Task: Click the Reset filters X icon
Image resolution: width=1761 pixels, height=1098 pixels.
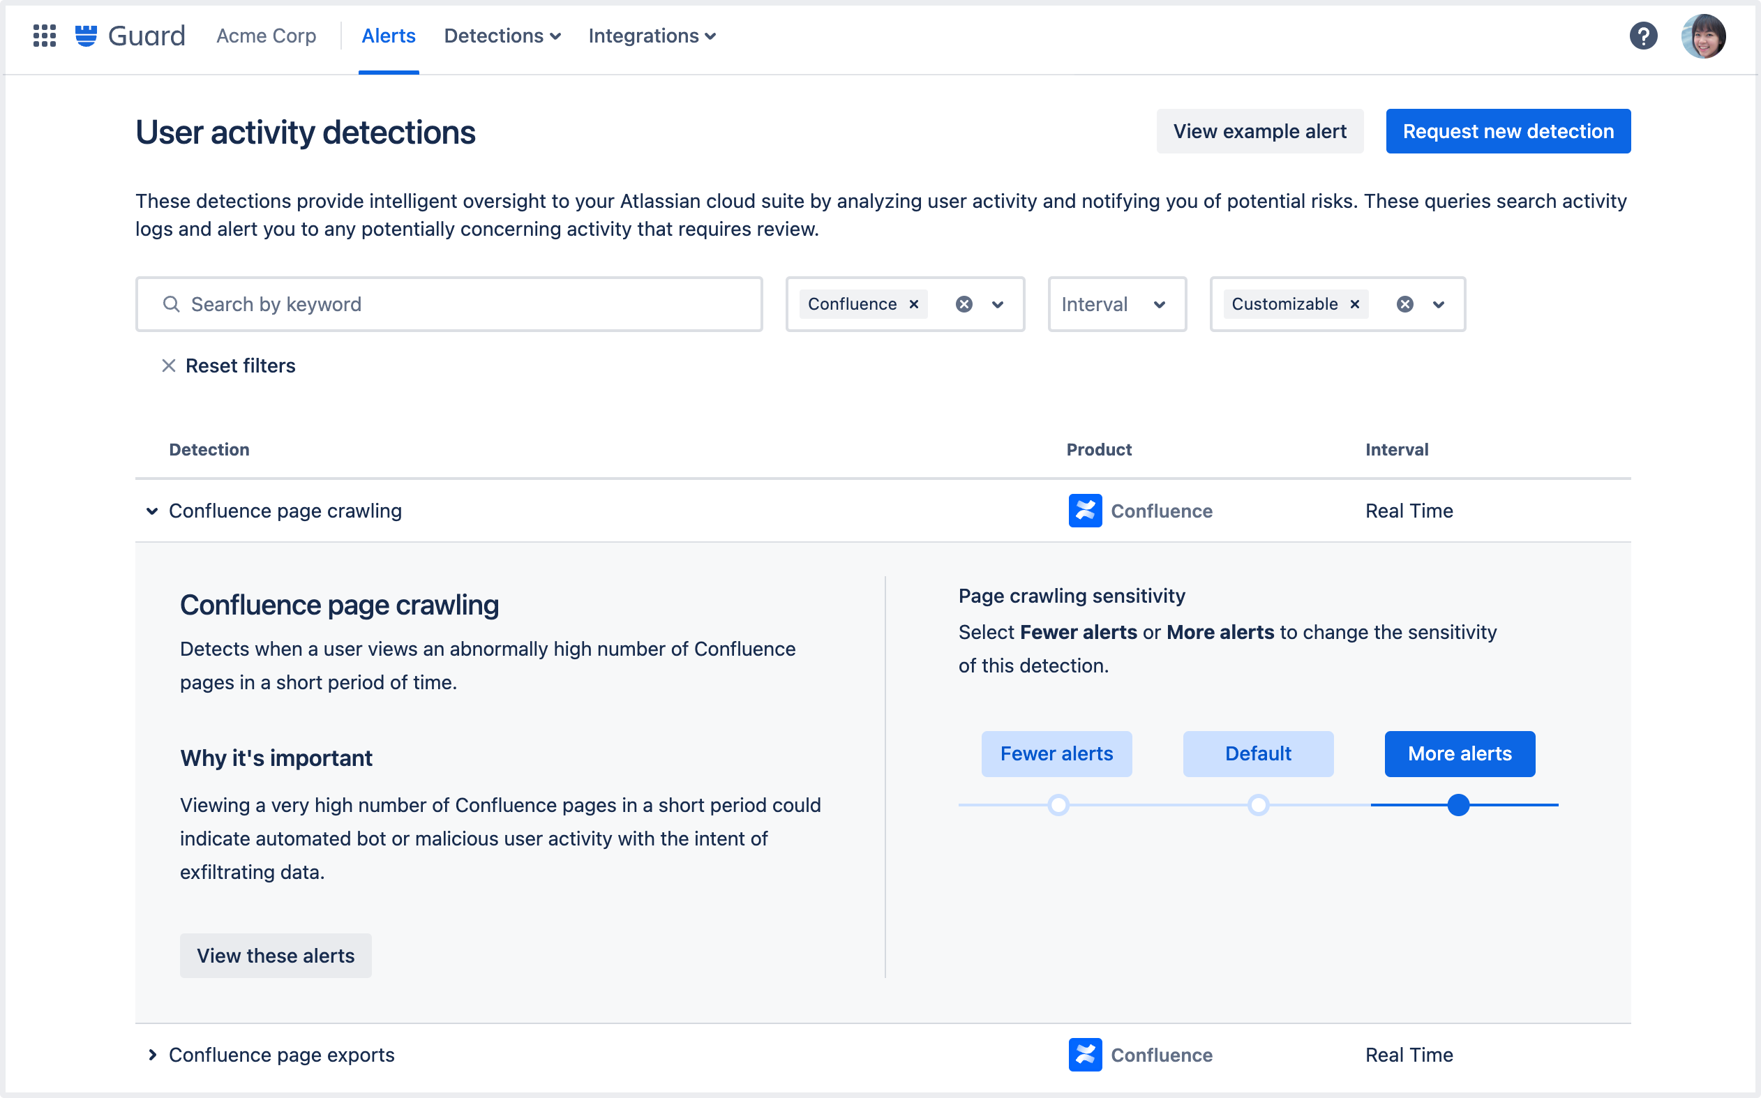Action: (168, 366)
